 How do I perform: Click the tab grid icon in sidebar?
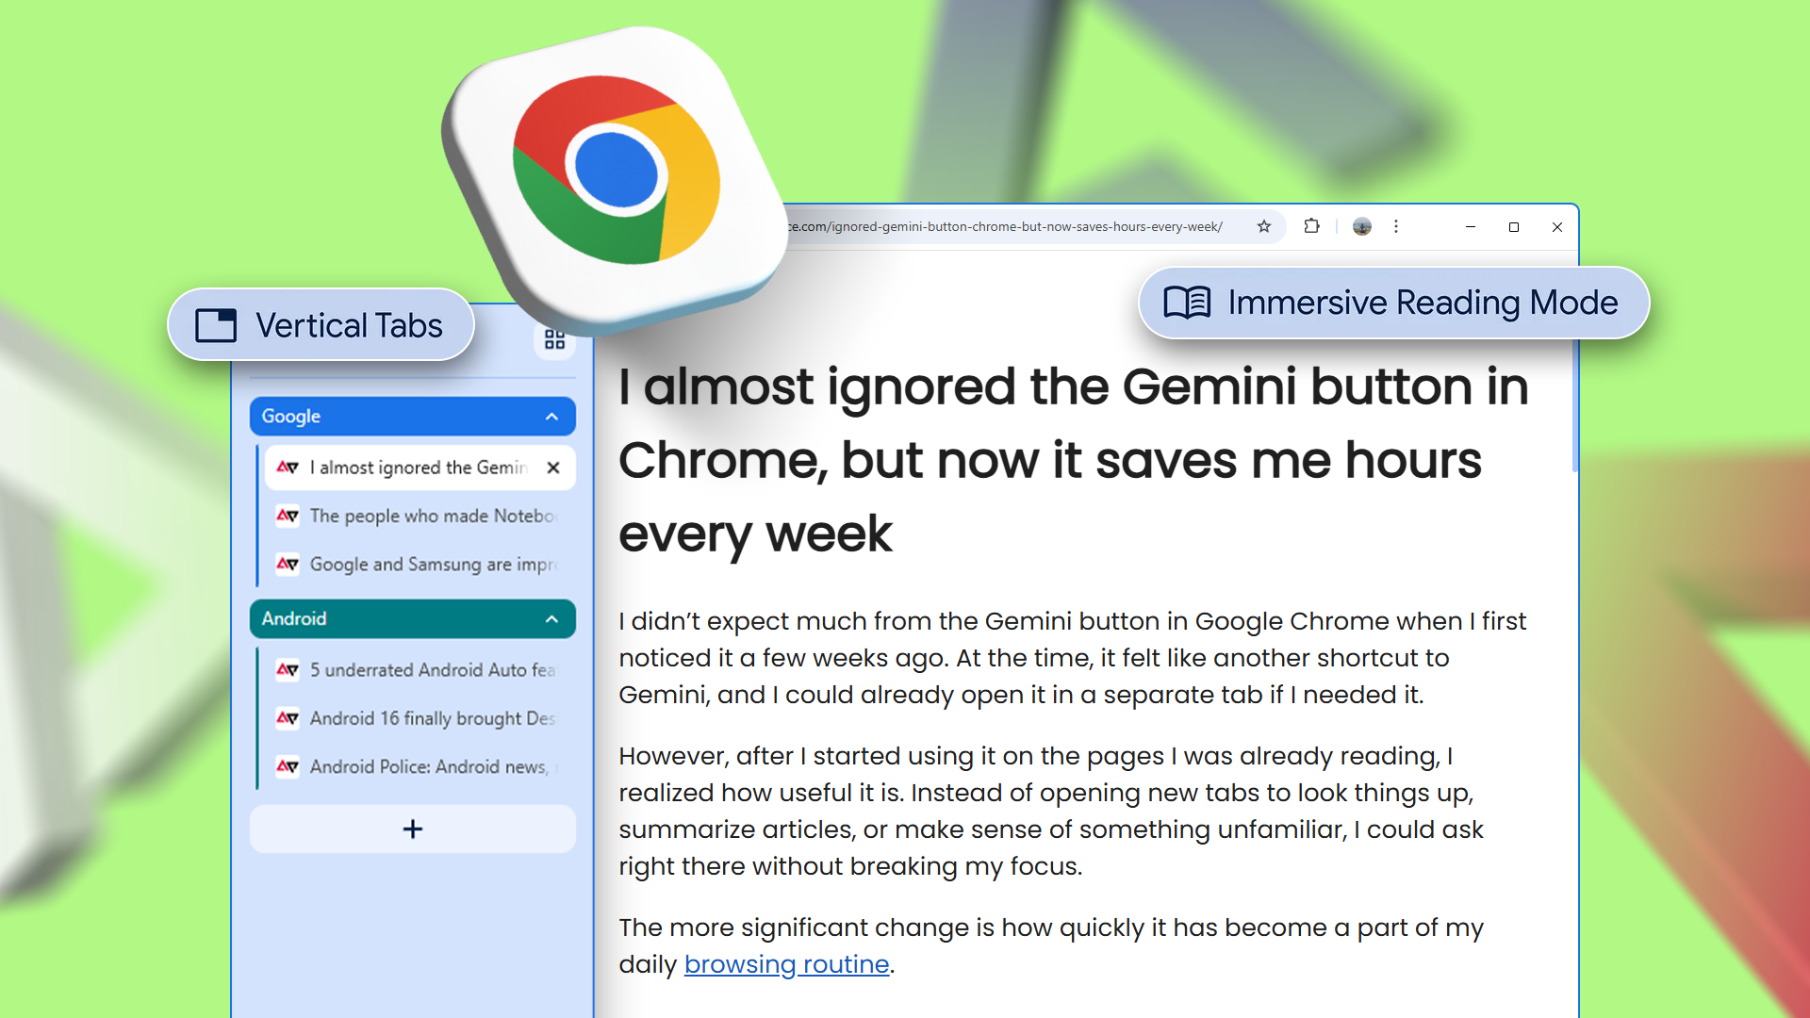[554, 339]
